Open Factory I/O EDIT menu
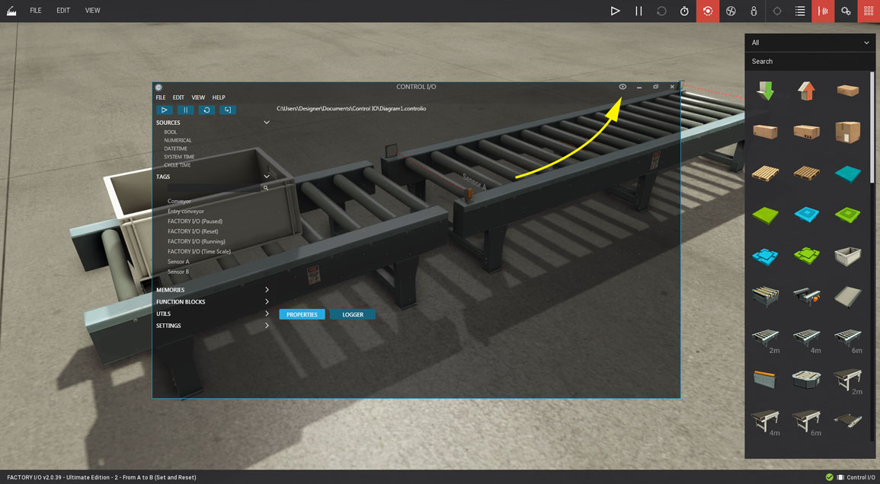 [x=62, y=11]
